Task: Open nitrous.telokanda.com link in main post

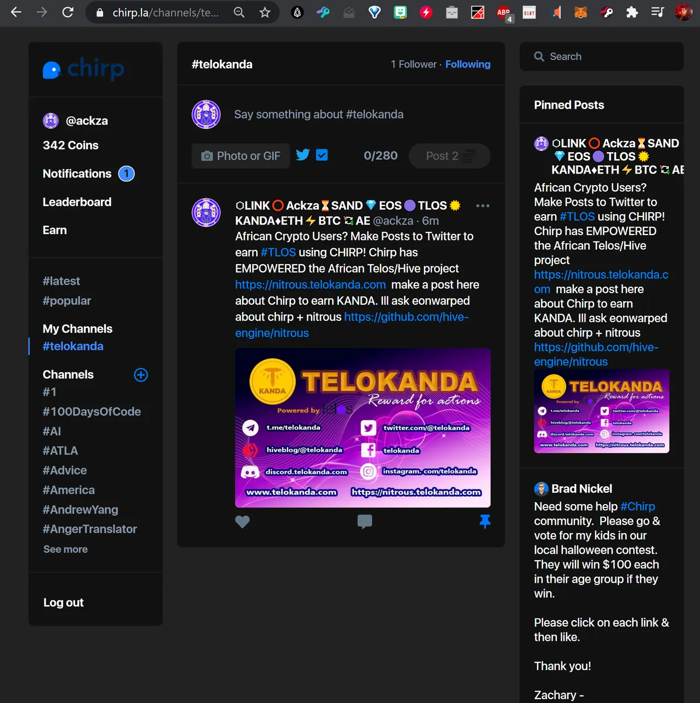Action: [x=311, y=285]
